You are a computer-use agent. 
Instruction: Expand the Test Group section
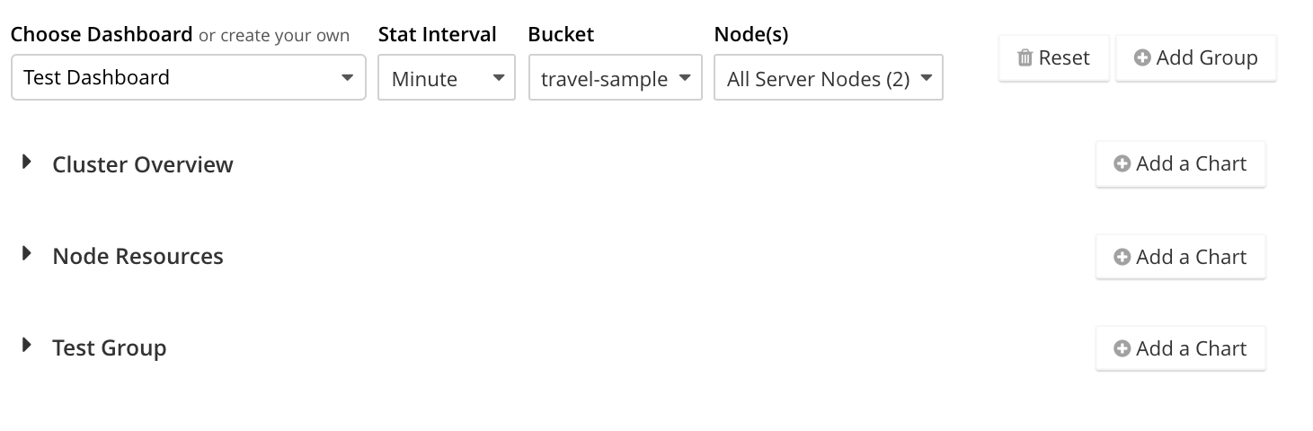coord(27,346)
